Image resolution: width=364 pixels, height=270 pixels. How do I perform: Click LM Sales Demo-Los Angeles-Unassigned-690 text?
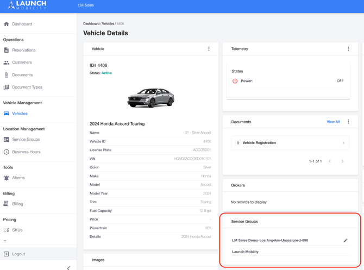click(x=270, y=240)
